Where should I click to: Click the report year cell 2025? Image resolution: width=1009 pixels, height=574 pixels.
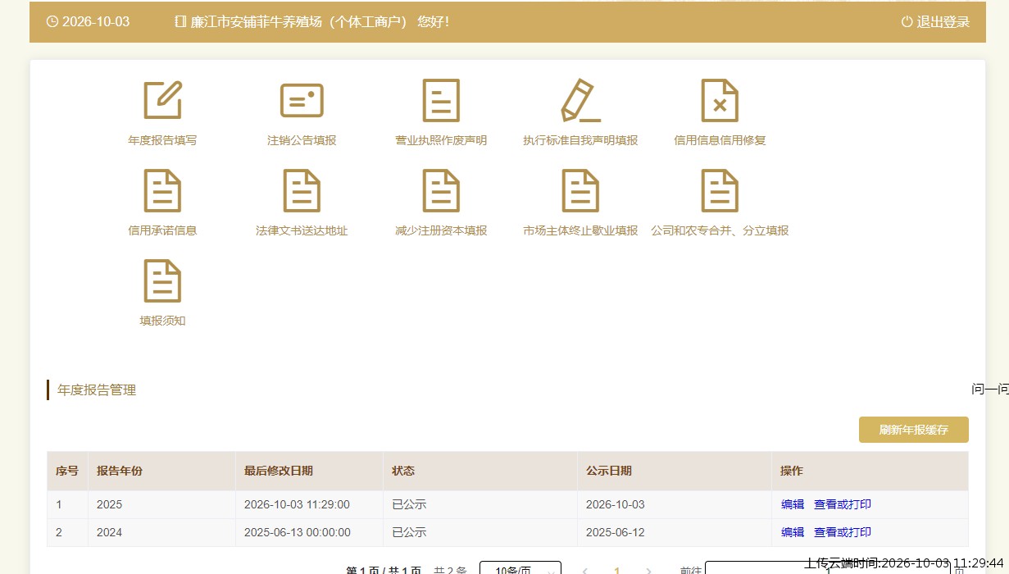click(x=109, y=504)
